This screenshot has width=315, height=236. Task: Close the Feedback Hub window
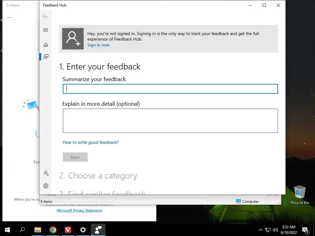click(278, 5)
